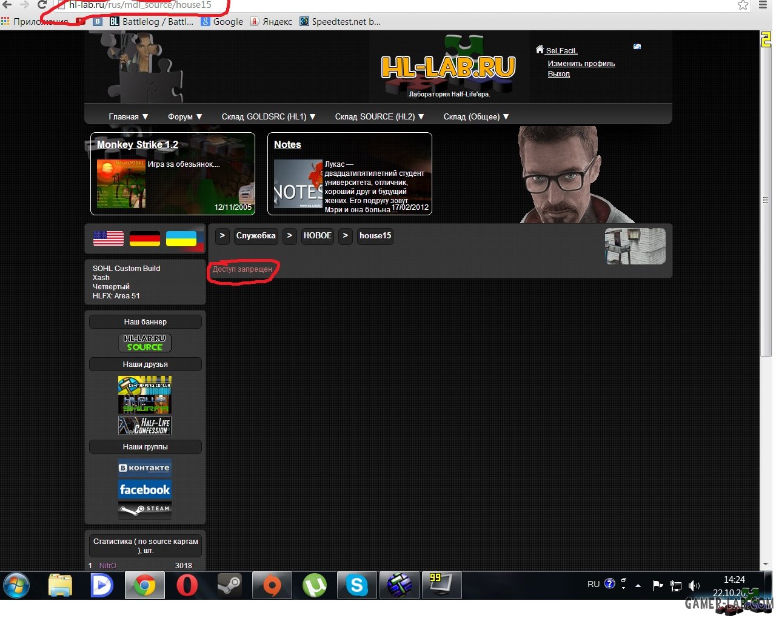776x621 pixels.
Task: Reload the page in Chrome
Action: (x=42, y=5)
